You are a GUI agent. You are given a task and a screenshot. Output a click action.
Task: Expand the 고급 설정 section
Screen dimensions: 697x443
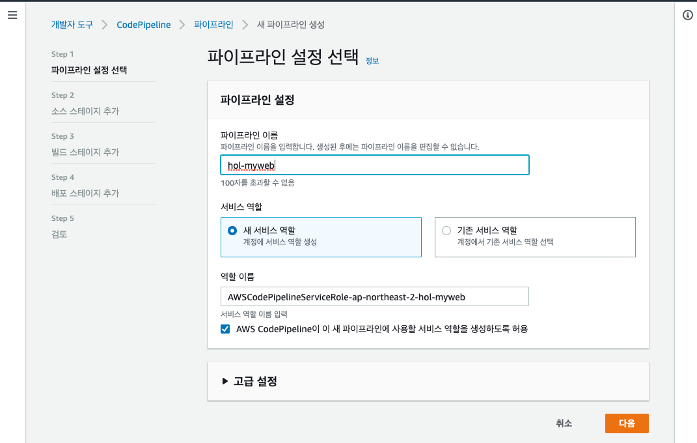pos(249,381)
